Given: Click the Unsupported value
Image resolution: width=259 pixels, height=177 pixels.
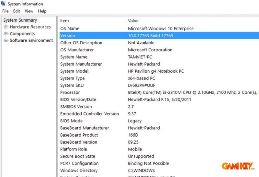Looking at the screenshot, I should [x=141, y=156].
